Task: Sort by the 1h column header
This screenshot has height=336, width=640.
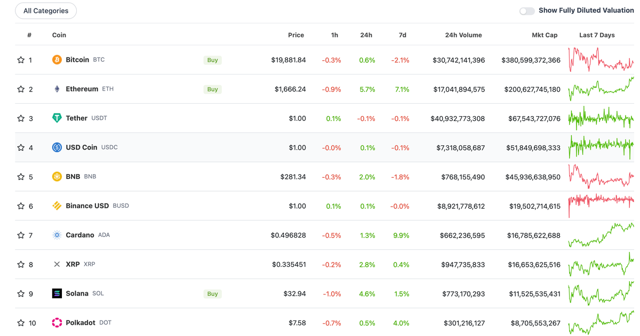Action: tap(334, 35)
